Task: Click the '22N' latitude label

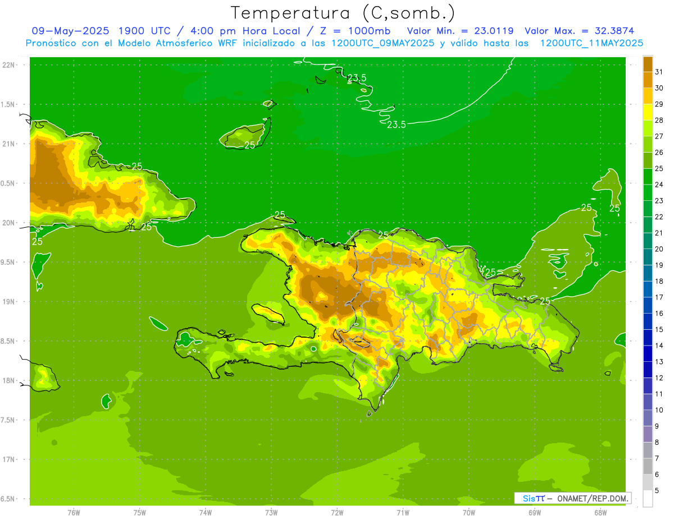Action: [x=8, y=65]
